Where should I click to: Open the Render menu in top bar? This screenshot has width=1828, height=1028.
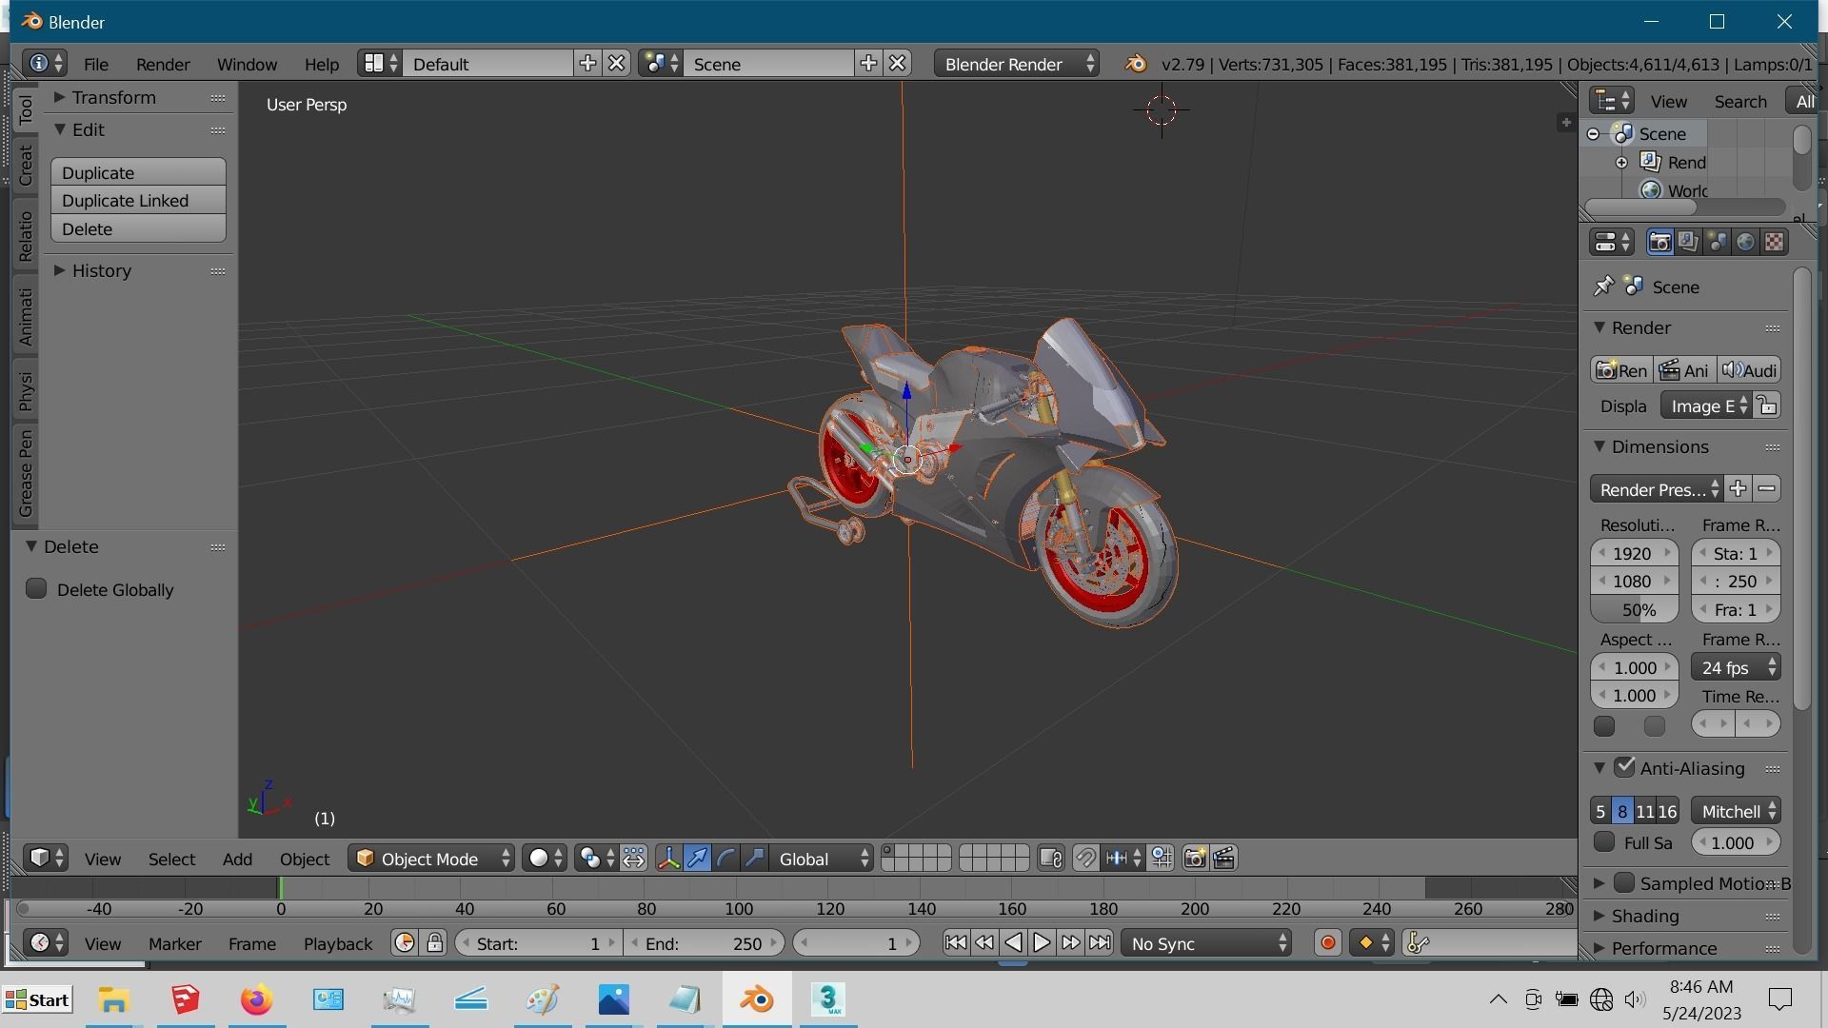point(163,64)
